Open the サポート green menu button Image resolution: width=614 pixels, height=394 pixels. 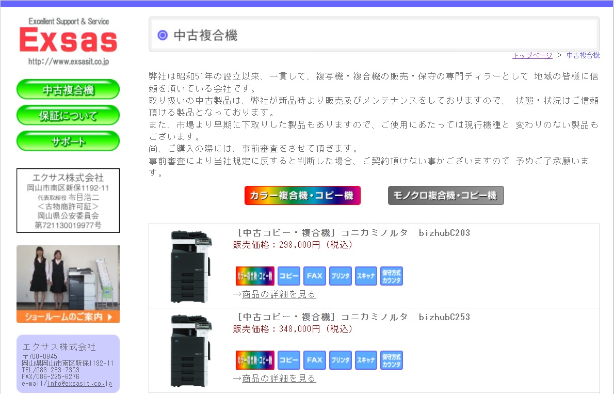pyautogui.click(x=68, y=141)
